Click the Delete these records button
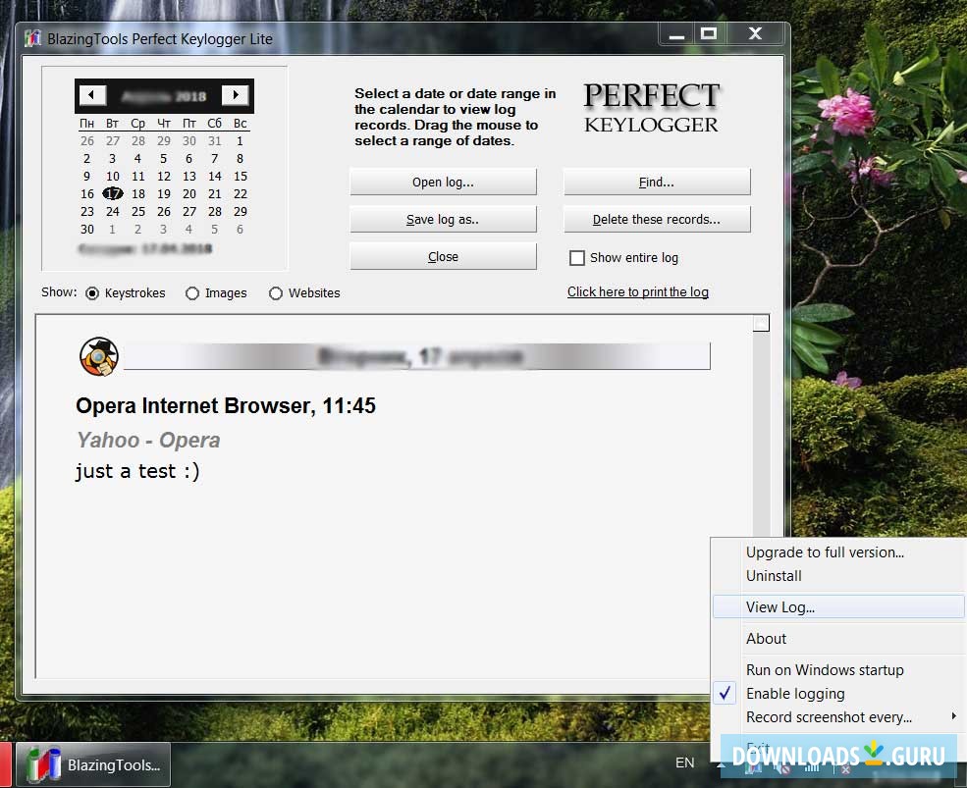 (656, 219)
